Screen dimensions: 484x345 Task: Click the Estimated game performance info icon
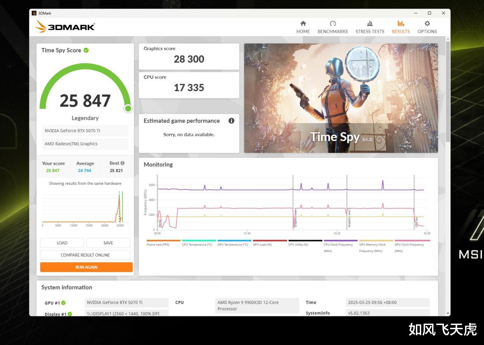(x=231, y=121)
